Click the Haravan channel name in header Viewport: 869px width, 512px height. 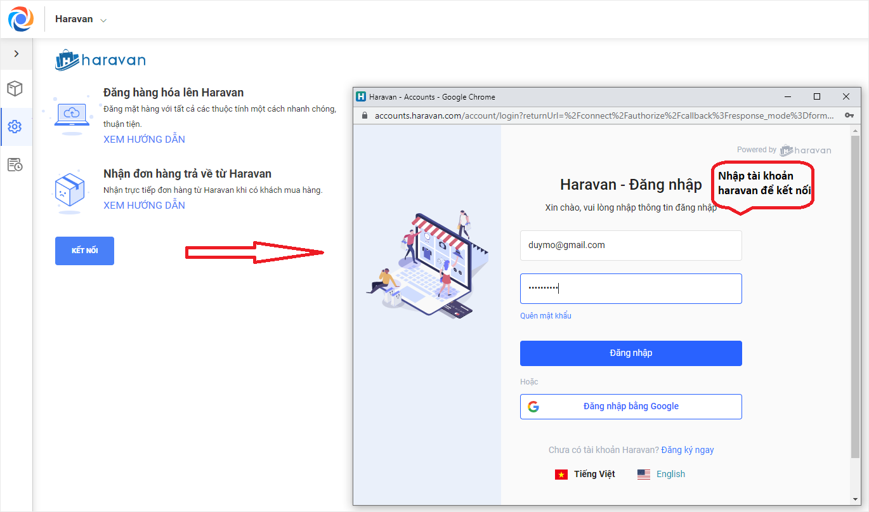[x=74, y=19]
